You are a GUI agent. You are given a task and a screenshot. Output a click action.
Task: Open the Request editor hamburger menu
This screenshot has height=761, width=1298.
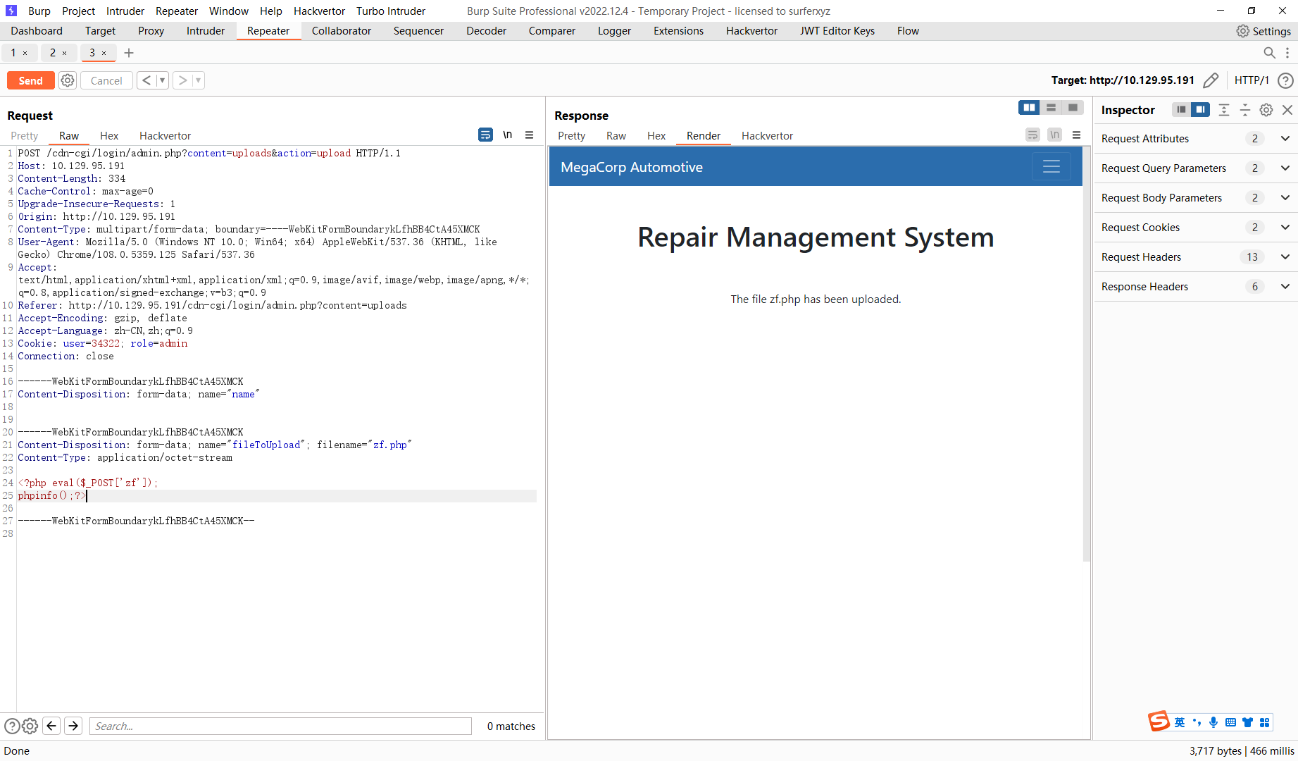(x=530, y=135)
